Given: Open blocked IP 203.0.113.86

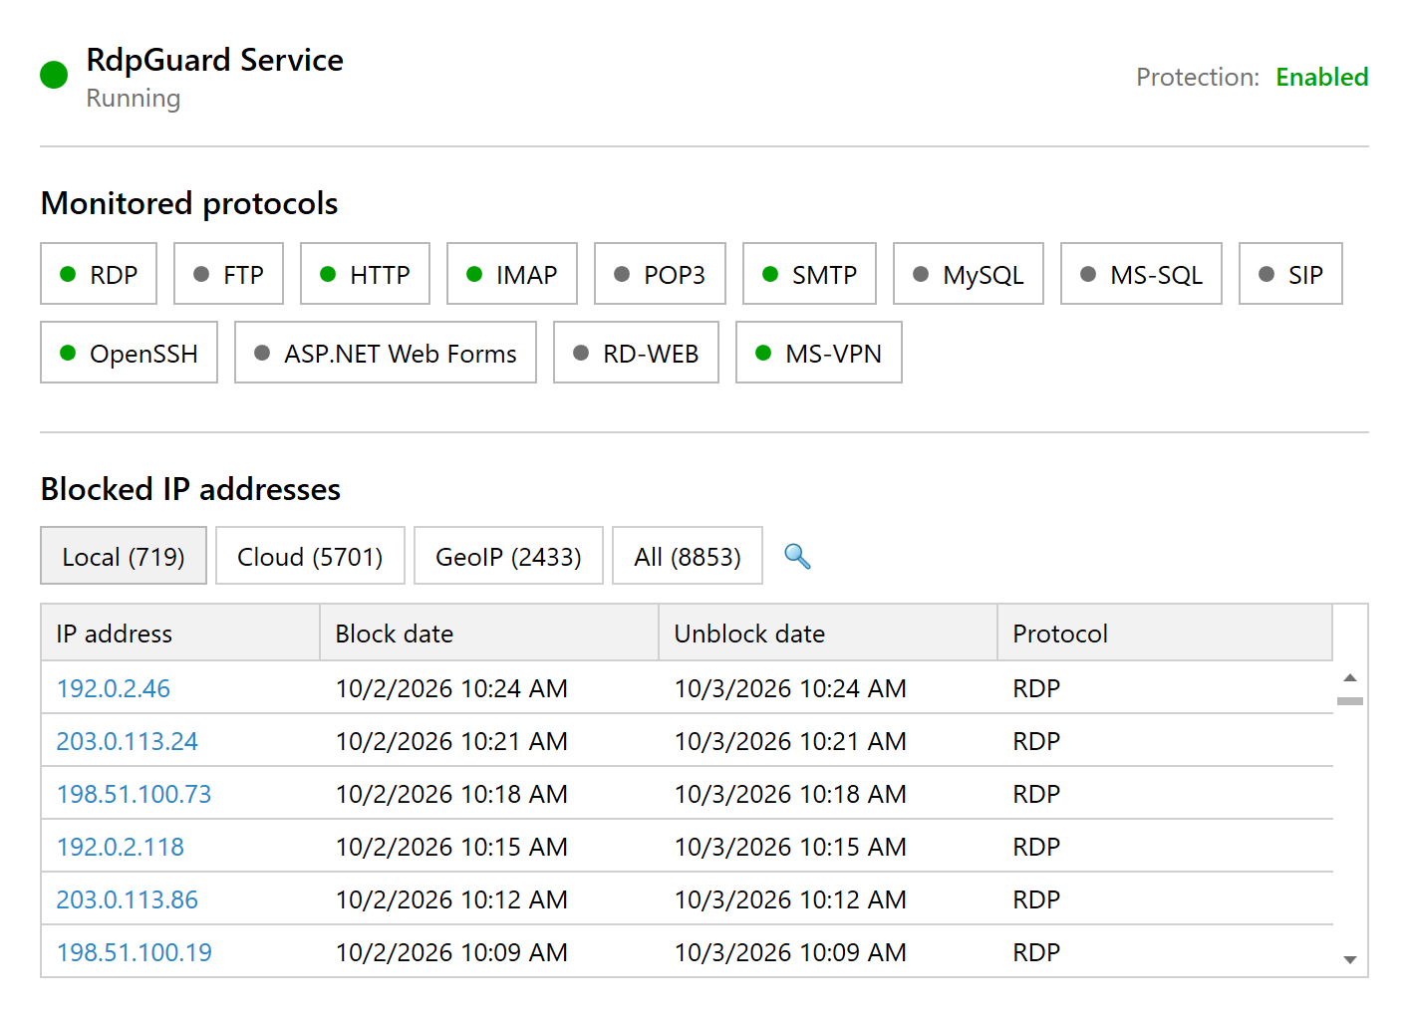Looking at the screenshot, I should pos(128,899).
